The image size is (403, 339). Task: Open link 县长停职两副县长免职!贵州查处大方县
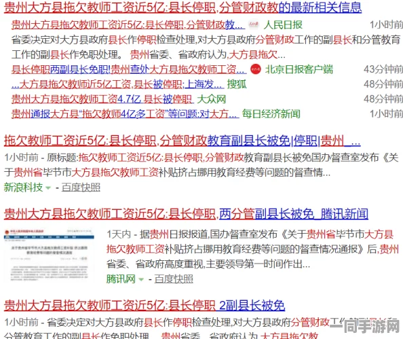[129, 69]
